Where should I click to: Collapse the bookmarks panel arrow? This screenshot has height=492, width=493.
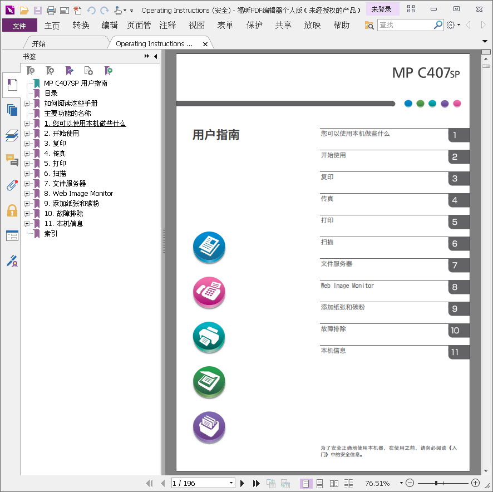(x=156, y=56)
